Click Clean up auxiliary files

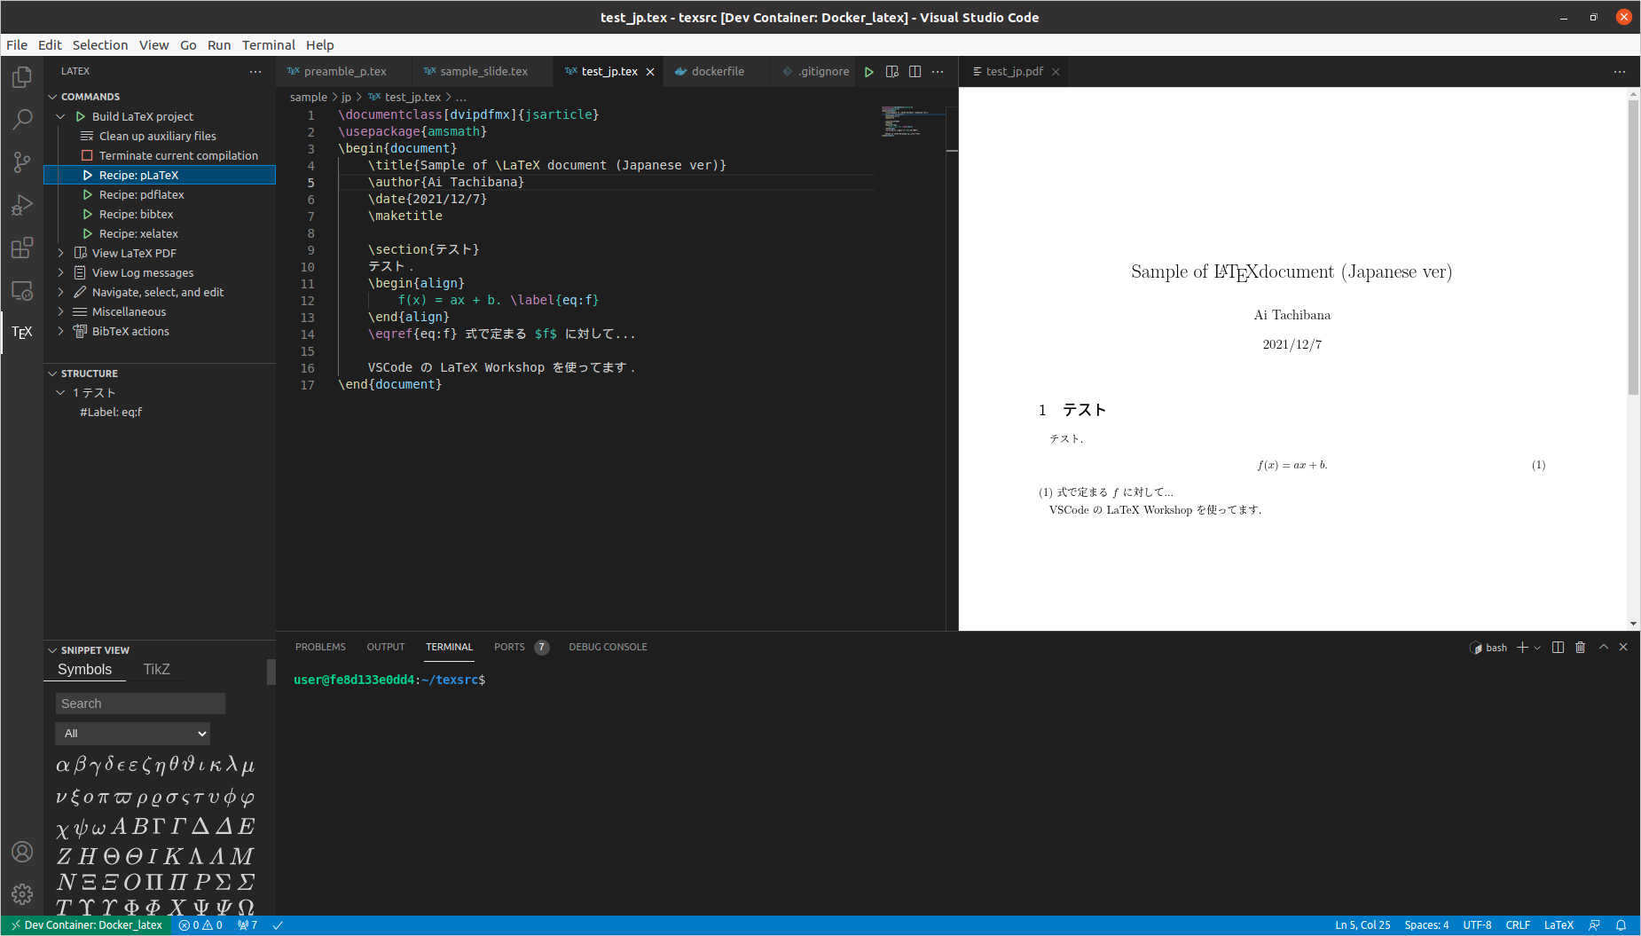coord(158,136)
